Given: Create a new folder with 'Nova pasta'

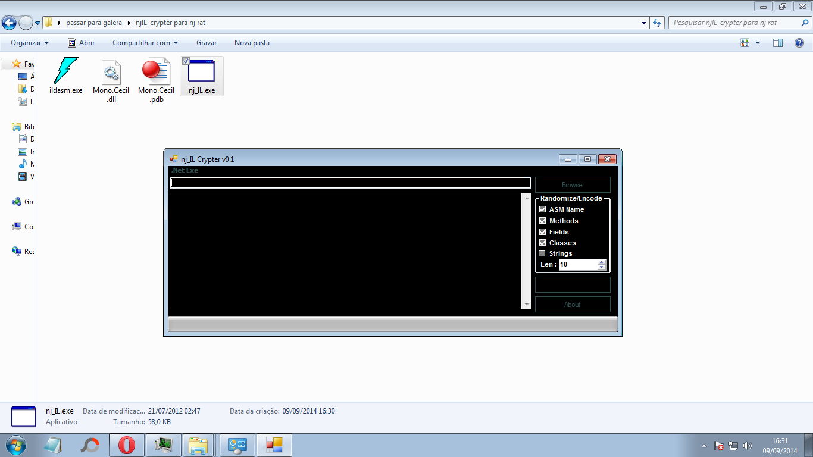Looking at the screenshot, I should point(252,43).
